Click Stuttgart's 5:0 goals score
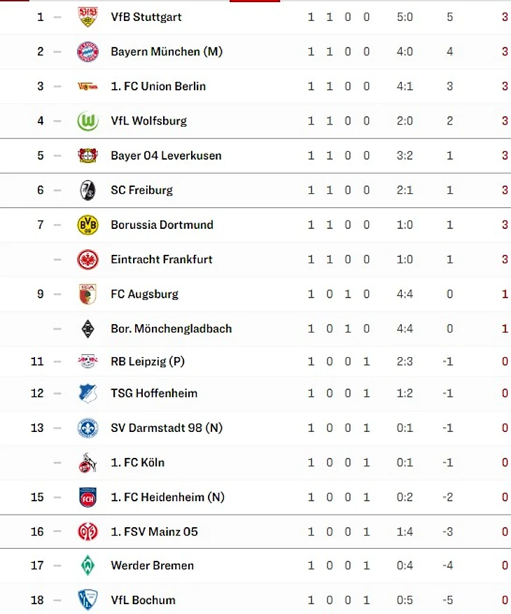This screenshot has height=614, width=511. [405, 17]
